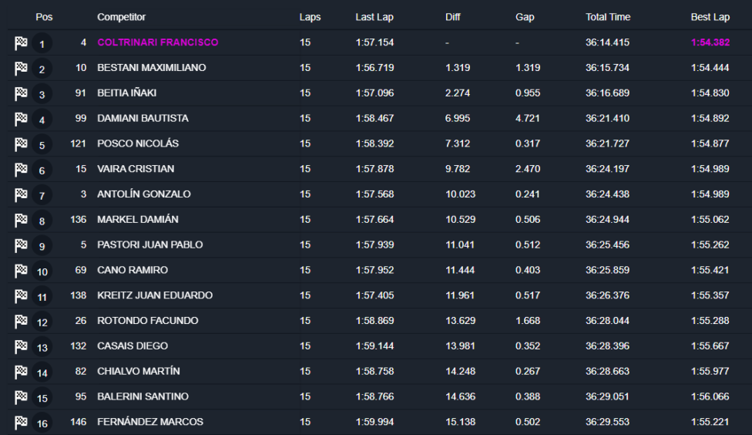Image resolution: width=752 pixels, height=435 pixels.
Task: Click position 12 circle for Rotondo Facundo
Action: tap(42, 322)
